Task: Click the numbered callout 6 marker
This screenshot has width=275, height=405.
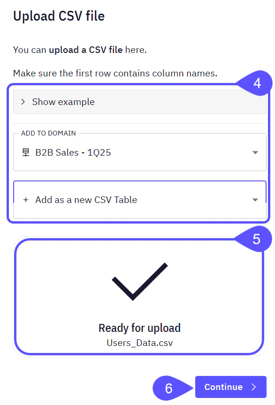Action: coord(168,388)
